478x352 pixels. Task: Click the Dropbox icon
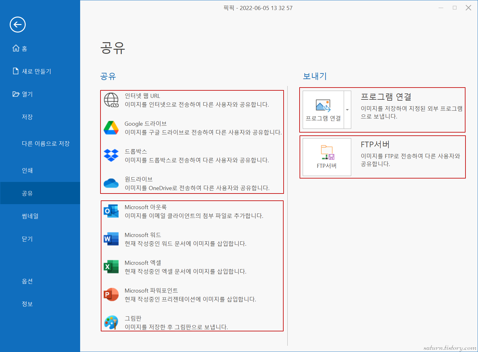[x=111, y=155]
